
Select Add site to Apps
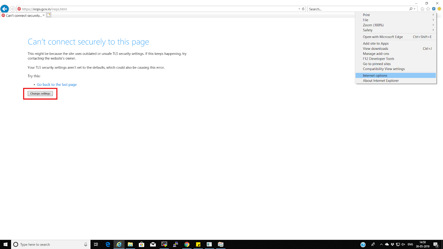click(396, 43)
